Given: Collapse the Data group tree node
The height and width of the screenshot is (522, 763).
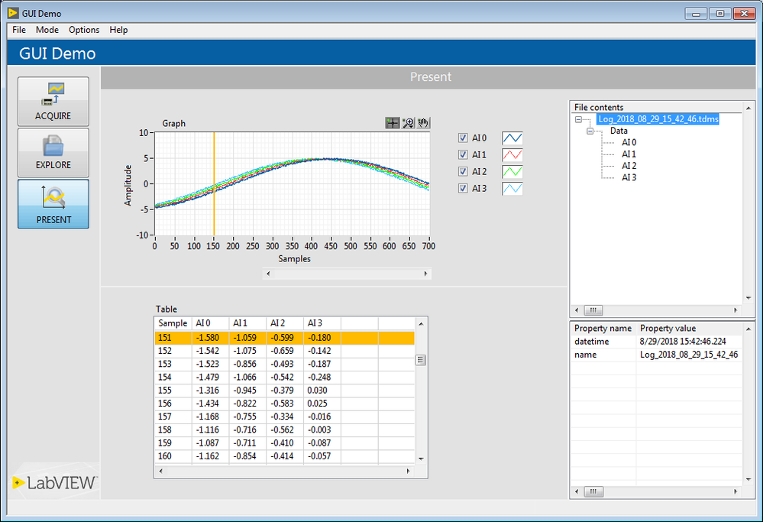Looking at the screenshot, I should [x=590, y=131].
